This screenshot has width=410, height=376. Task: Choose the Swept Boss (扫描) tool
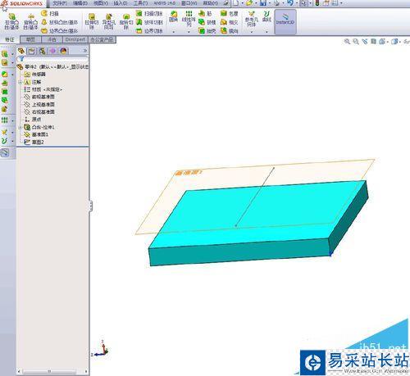pyautogui.click(x=50, y=13)
